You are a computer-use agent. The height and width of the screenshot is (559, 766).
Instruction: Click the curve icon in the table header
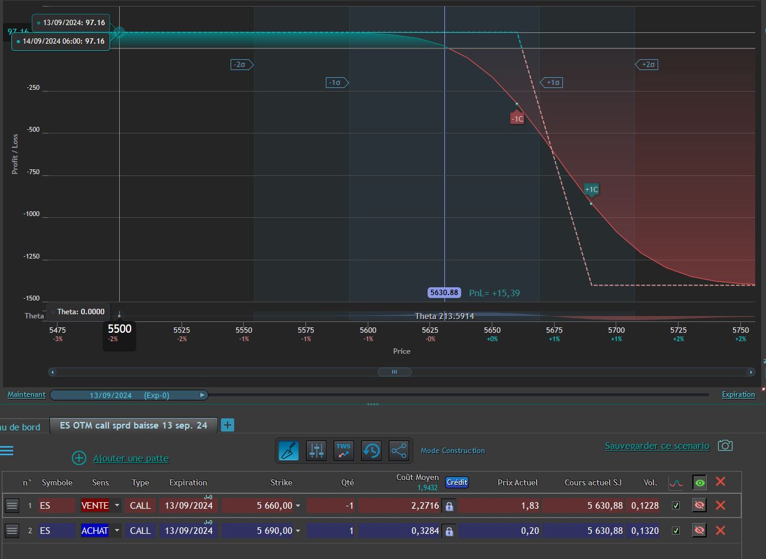676,482
